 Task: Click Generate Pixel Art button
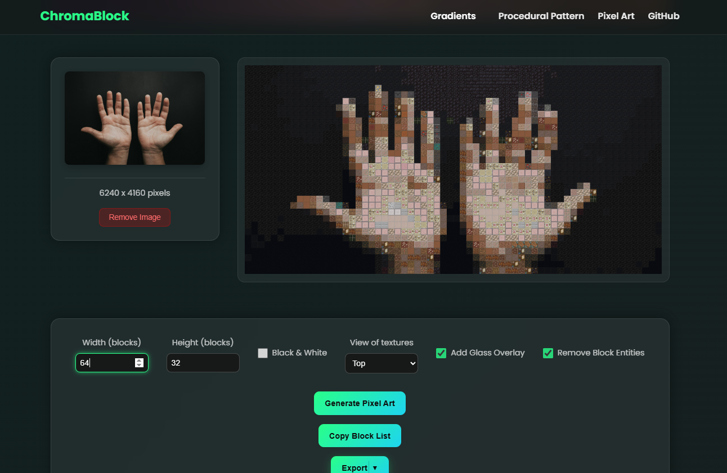(360, 403)
